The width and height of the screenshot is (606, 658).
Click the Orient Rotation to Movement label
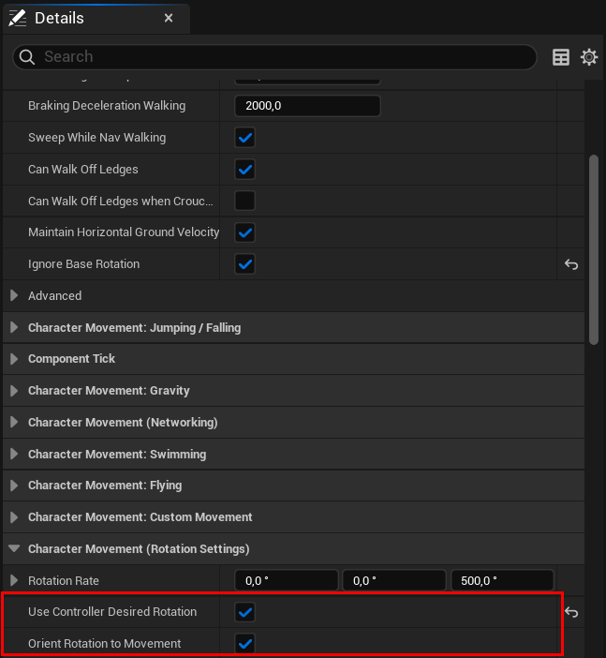104,644
